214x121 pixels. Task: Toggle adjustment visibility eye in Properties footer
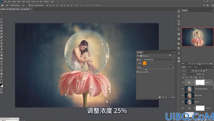pos(169,97)
